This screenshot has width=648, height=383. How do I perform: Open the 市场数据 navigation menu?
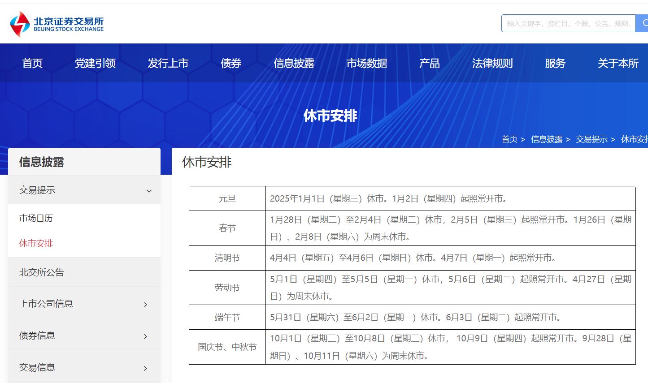[367, 63]
